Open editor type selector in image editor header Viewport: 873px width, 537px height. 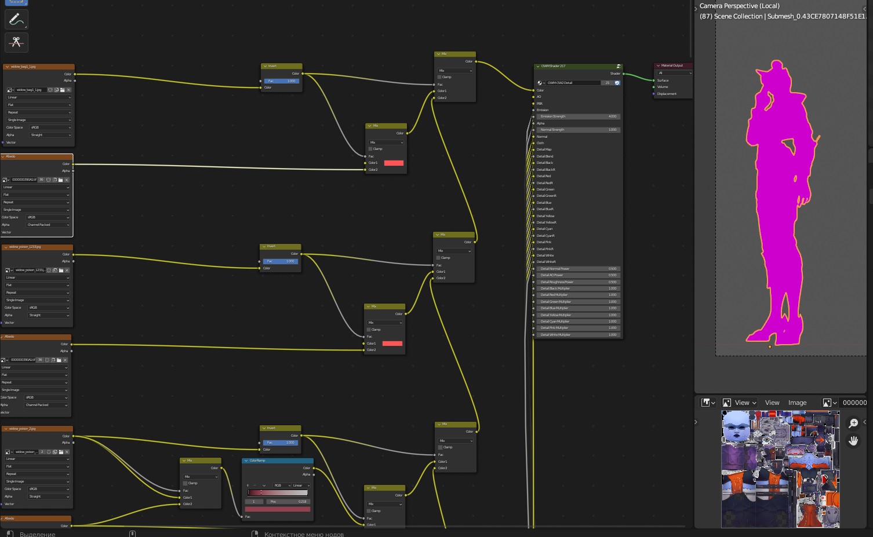tap(708, 403)
